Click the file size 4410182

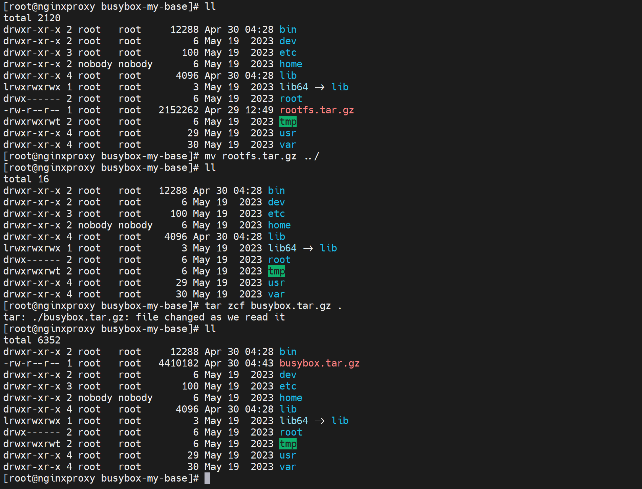click(x=178, y=363)
